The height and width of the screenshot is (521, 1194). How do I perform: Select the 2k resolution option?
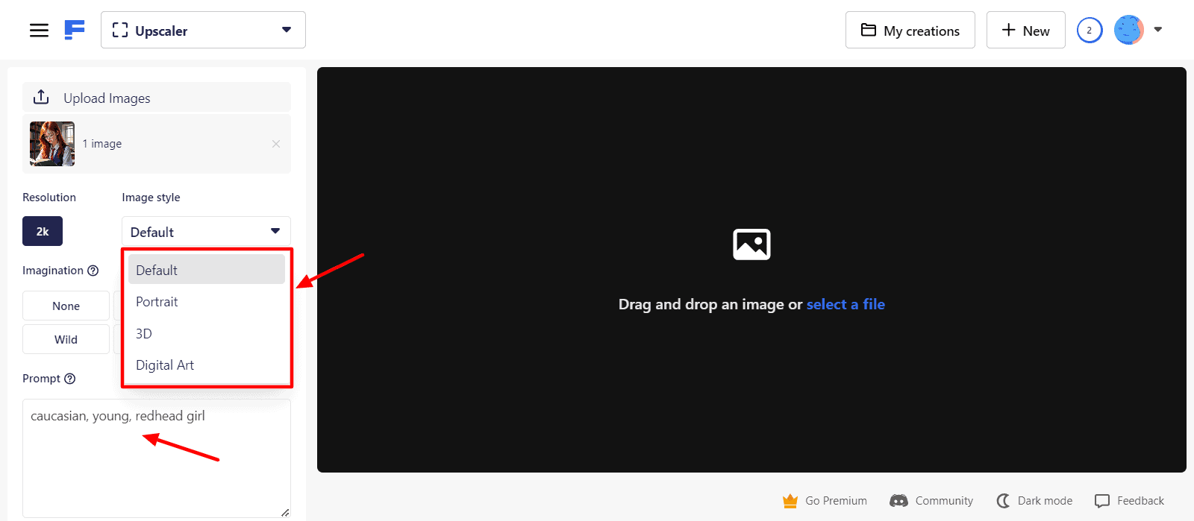pyautogui.click(x=43, y=232)
